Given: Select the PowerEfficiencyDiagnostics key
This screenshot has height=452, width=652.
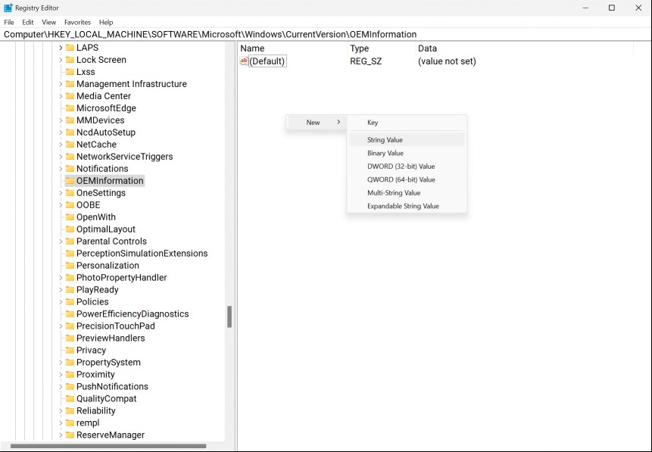Looking at the screenshot, I should [x=133, y=313].
